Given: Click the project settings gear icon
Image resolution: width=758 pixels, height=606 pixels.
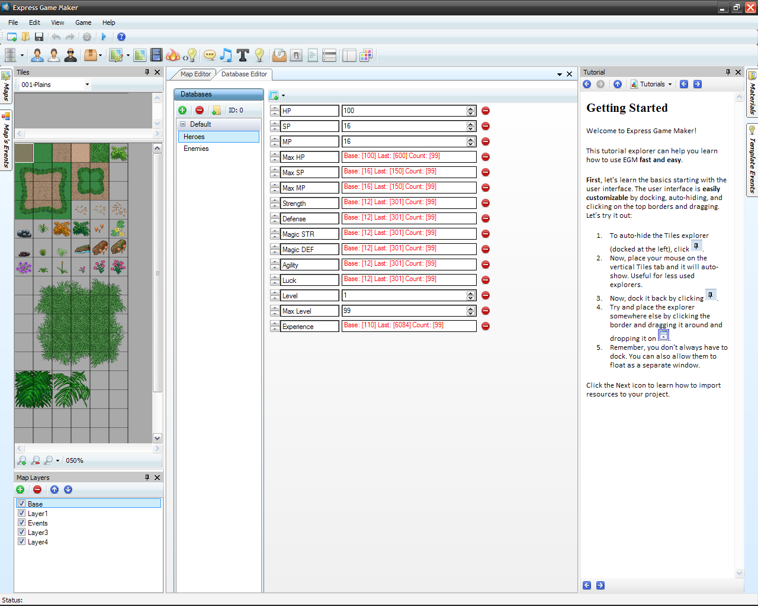Looking at the screenshot, I should tap(87, 37).
